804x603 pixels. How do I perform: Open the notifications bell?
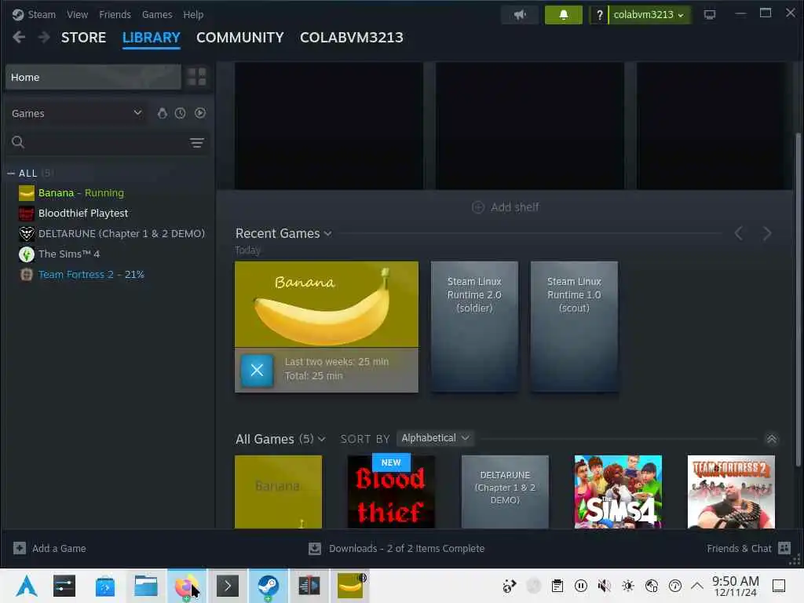563,15
